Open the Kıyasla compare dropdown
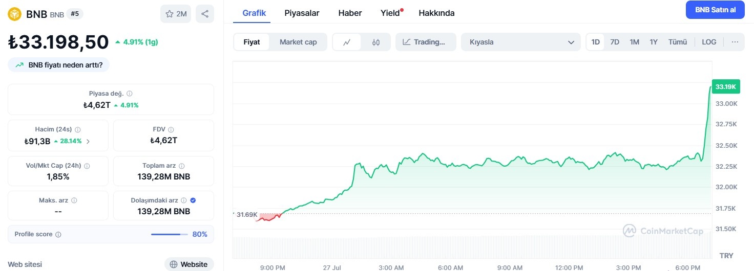The image size is (754, 271). 521,42
